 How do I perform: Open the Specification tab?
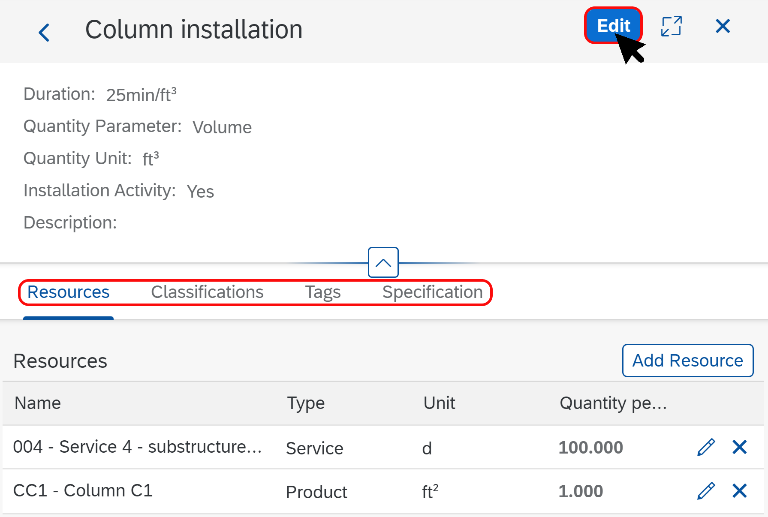point(432,292)
